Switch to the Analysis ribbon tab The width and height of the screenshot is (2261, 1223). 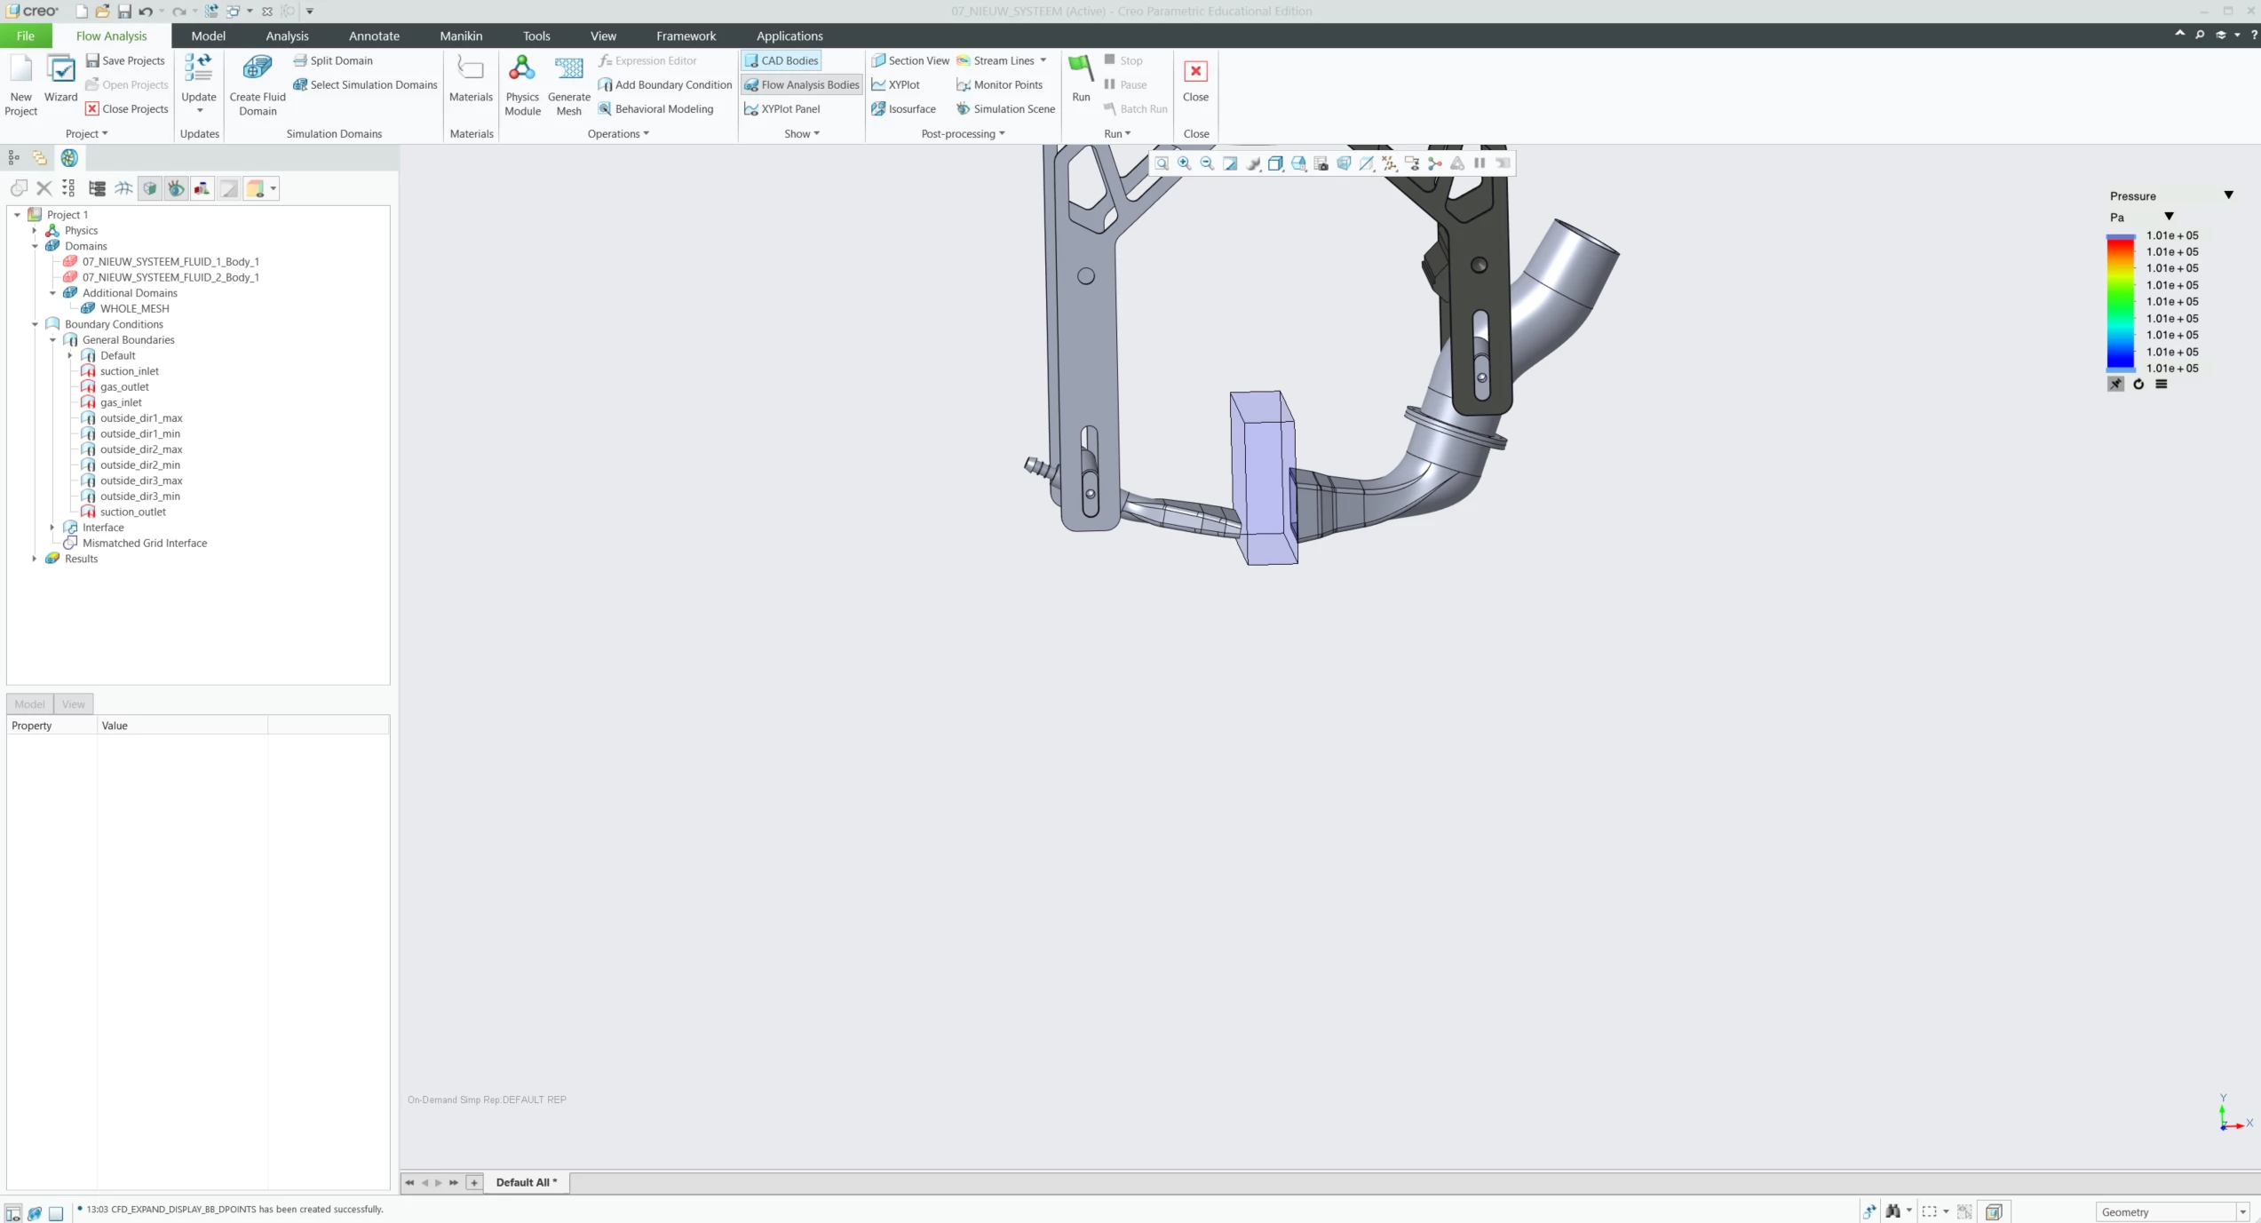(x=287, y=36)
